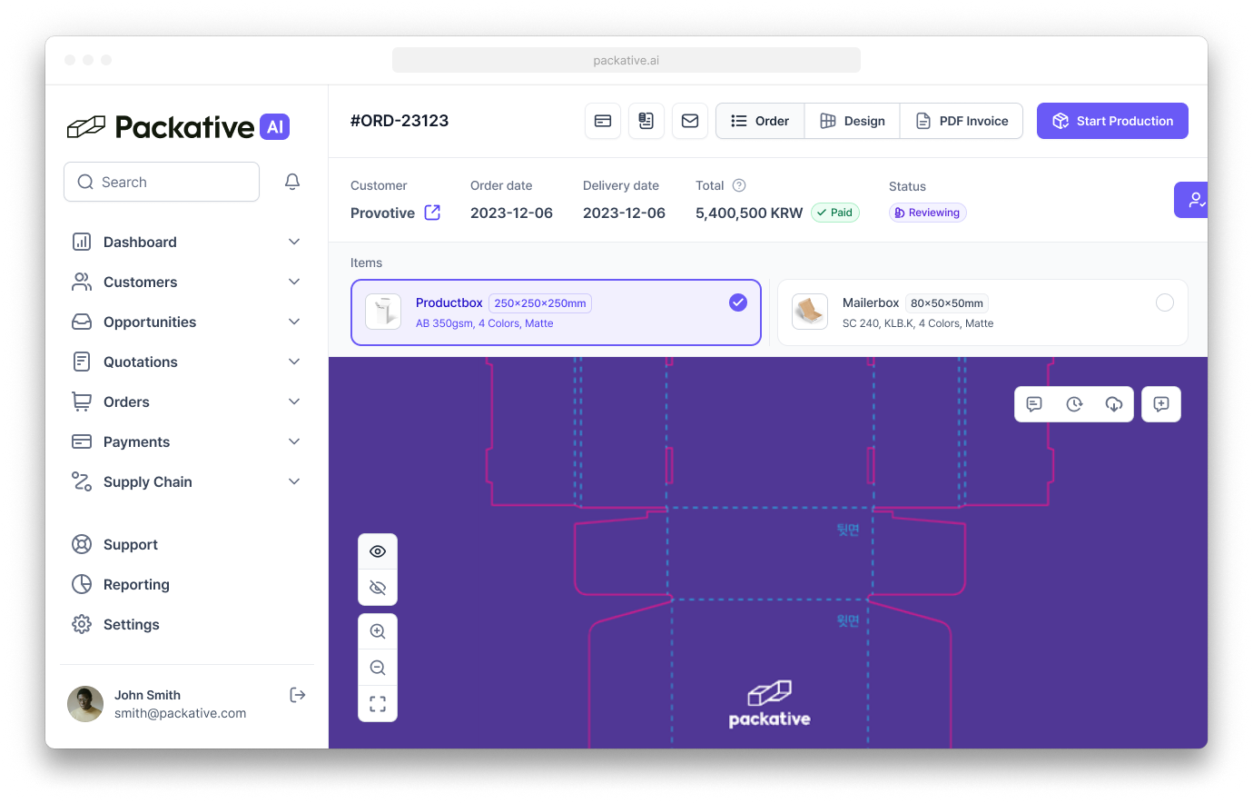Open the comments icon in design toolbar
The image size is (1253, 803).
pyautogui.click(x=1034, y=404)
